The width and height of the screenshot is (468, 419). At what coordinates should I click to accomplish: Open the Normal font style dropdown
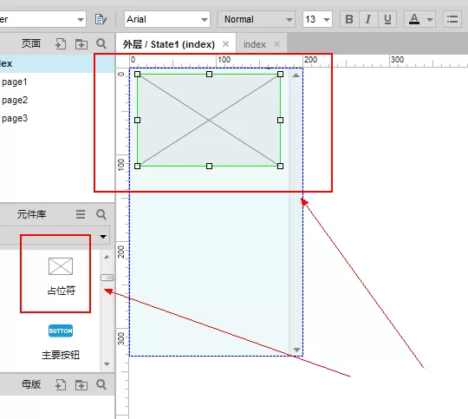point(257,19)
